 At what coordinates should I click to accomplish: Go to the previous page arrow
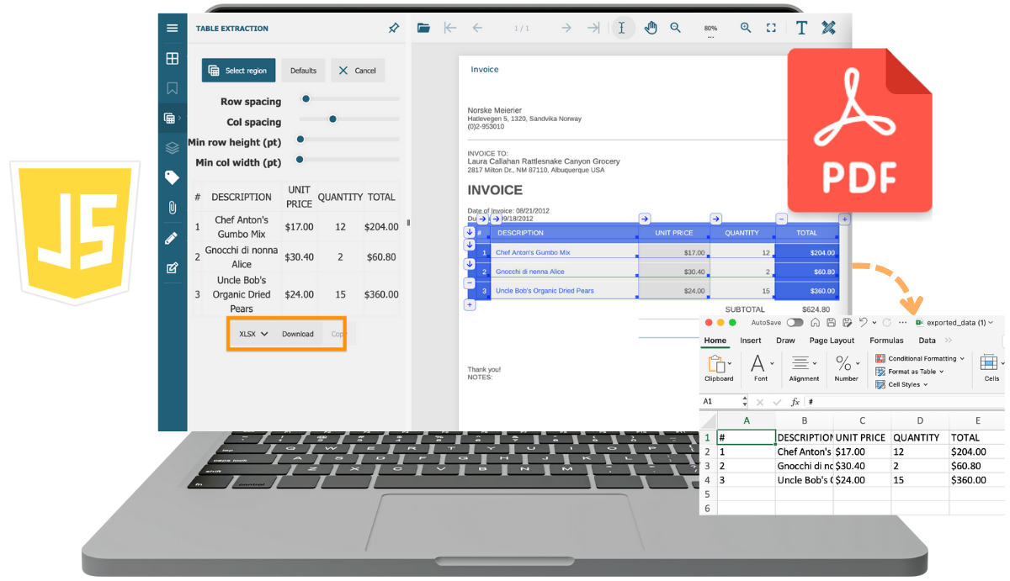tap(477, 28)
